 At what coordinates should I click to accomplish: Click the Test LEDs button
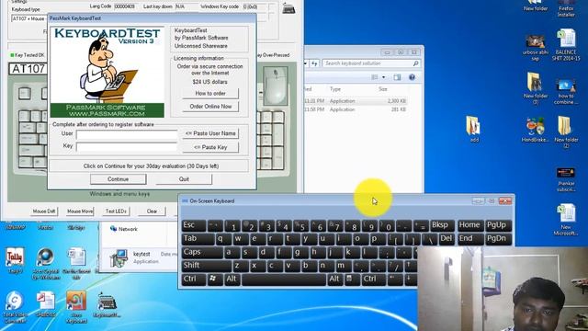[x=116, y=211]
